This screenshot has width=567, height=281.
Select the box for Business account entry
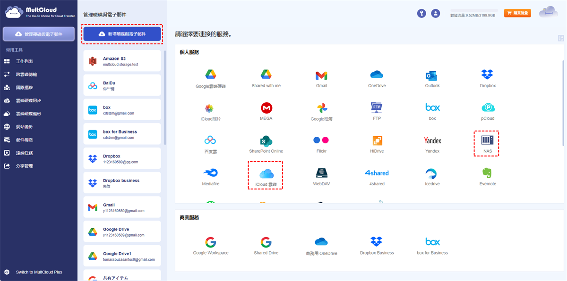tap(122, 134)
